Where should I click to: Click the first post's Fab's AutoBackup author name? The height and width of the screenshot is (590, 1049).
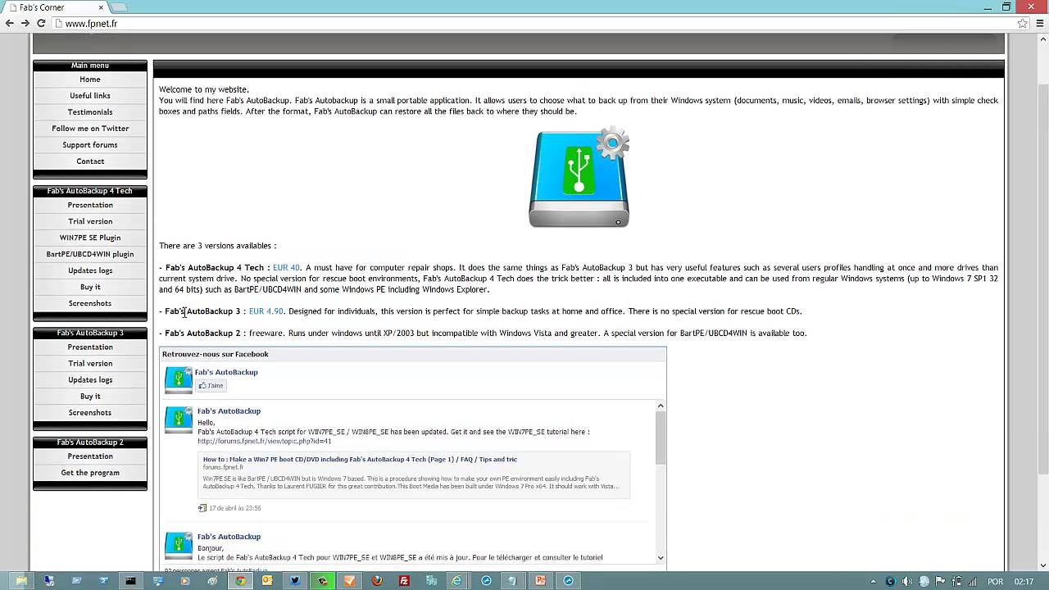click(229, 411)
